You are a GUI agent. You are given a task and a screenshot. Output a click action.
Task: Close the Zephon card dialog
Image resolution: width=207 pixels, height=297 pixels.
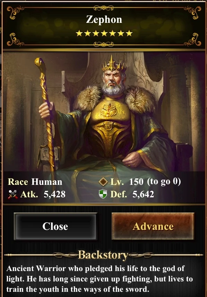(55, 226)
